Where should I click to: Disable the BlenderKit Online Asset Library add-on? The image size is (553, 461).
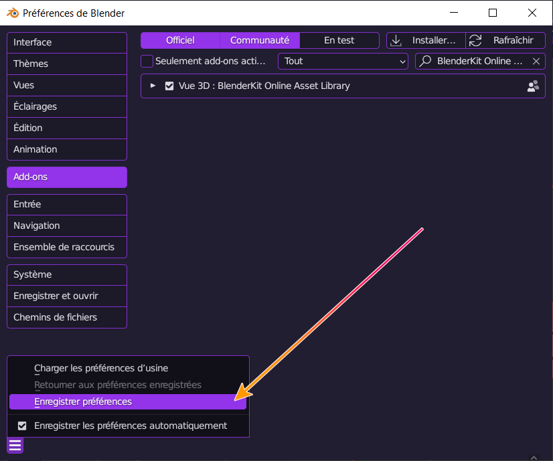coord(169,86)
